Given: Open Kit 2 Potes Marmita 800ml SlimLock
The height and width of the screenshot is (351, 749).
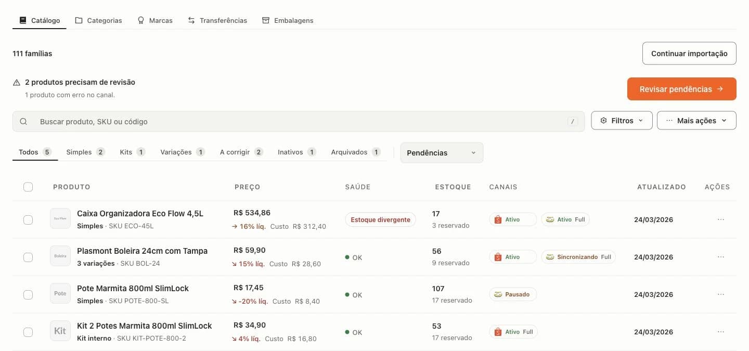Looking at the screenshot, I should [145, 326].
